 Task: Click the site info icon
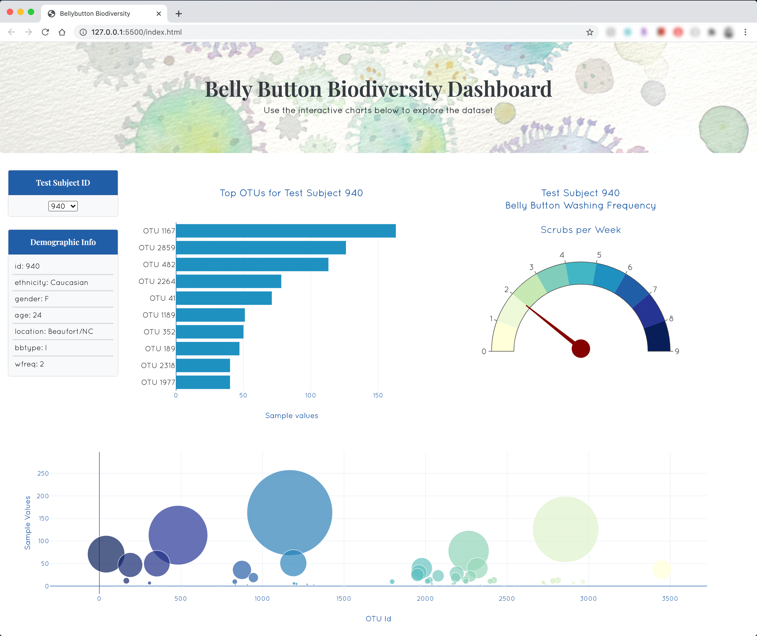[x=83, y=32]
